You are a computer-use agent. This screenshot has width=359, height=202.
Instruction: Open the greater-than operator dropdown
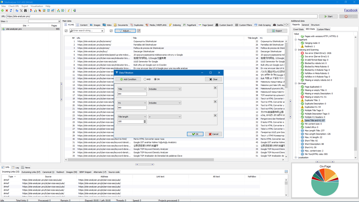165,116
